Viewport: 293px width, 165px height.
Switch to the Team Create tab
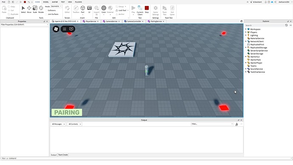(63, 155)
